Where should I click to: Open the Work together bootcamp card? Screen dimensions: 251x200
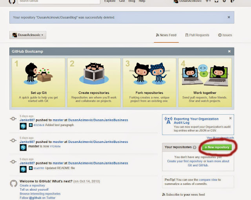[205, 83]
